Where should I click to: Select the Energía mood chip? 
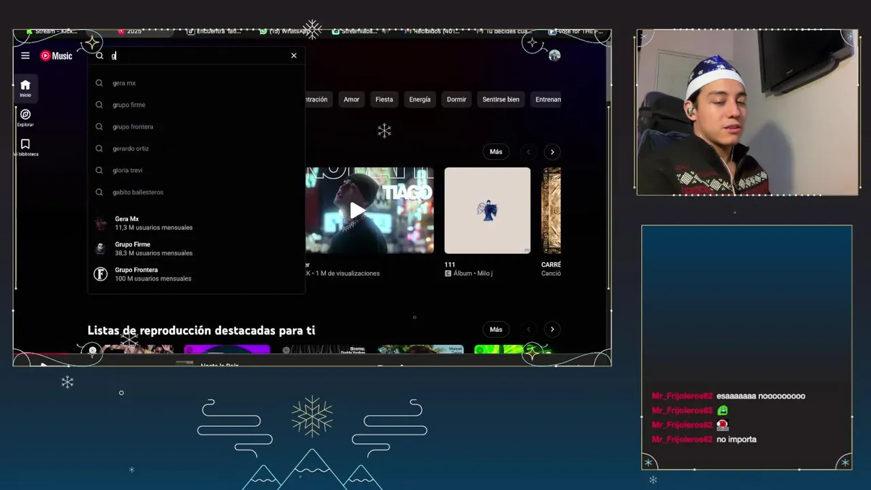tap(420, 99)
